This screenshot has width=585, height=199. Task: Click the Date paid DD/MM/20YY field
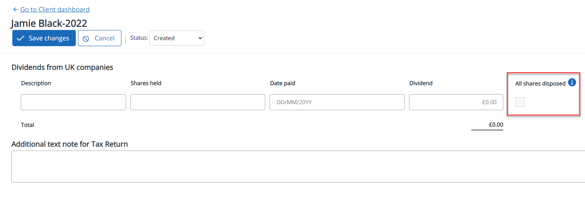point(337,102)
